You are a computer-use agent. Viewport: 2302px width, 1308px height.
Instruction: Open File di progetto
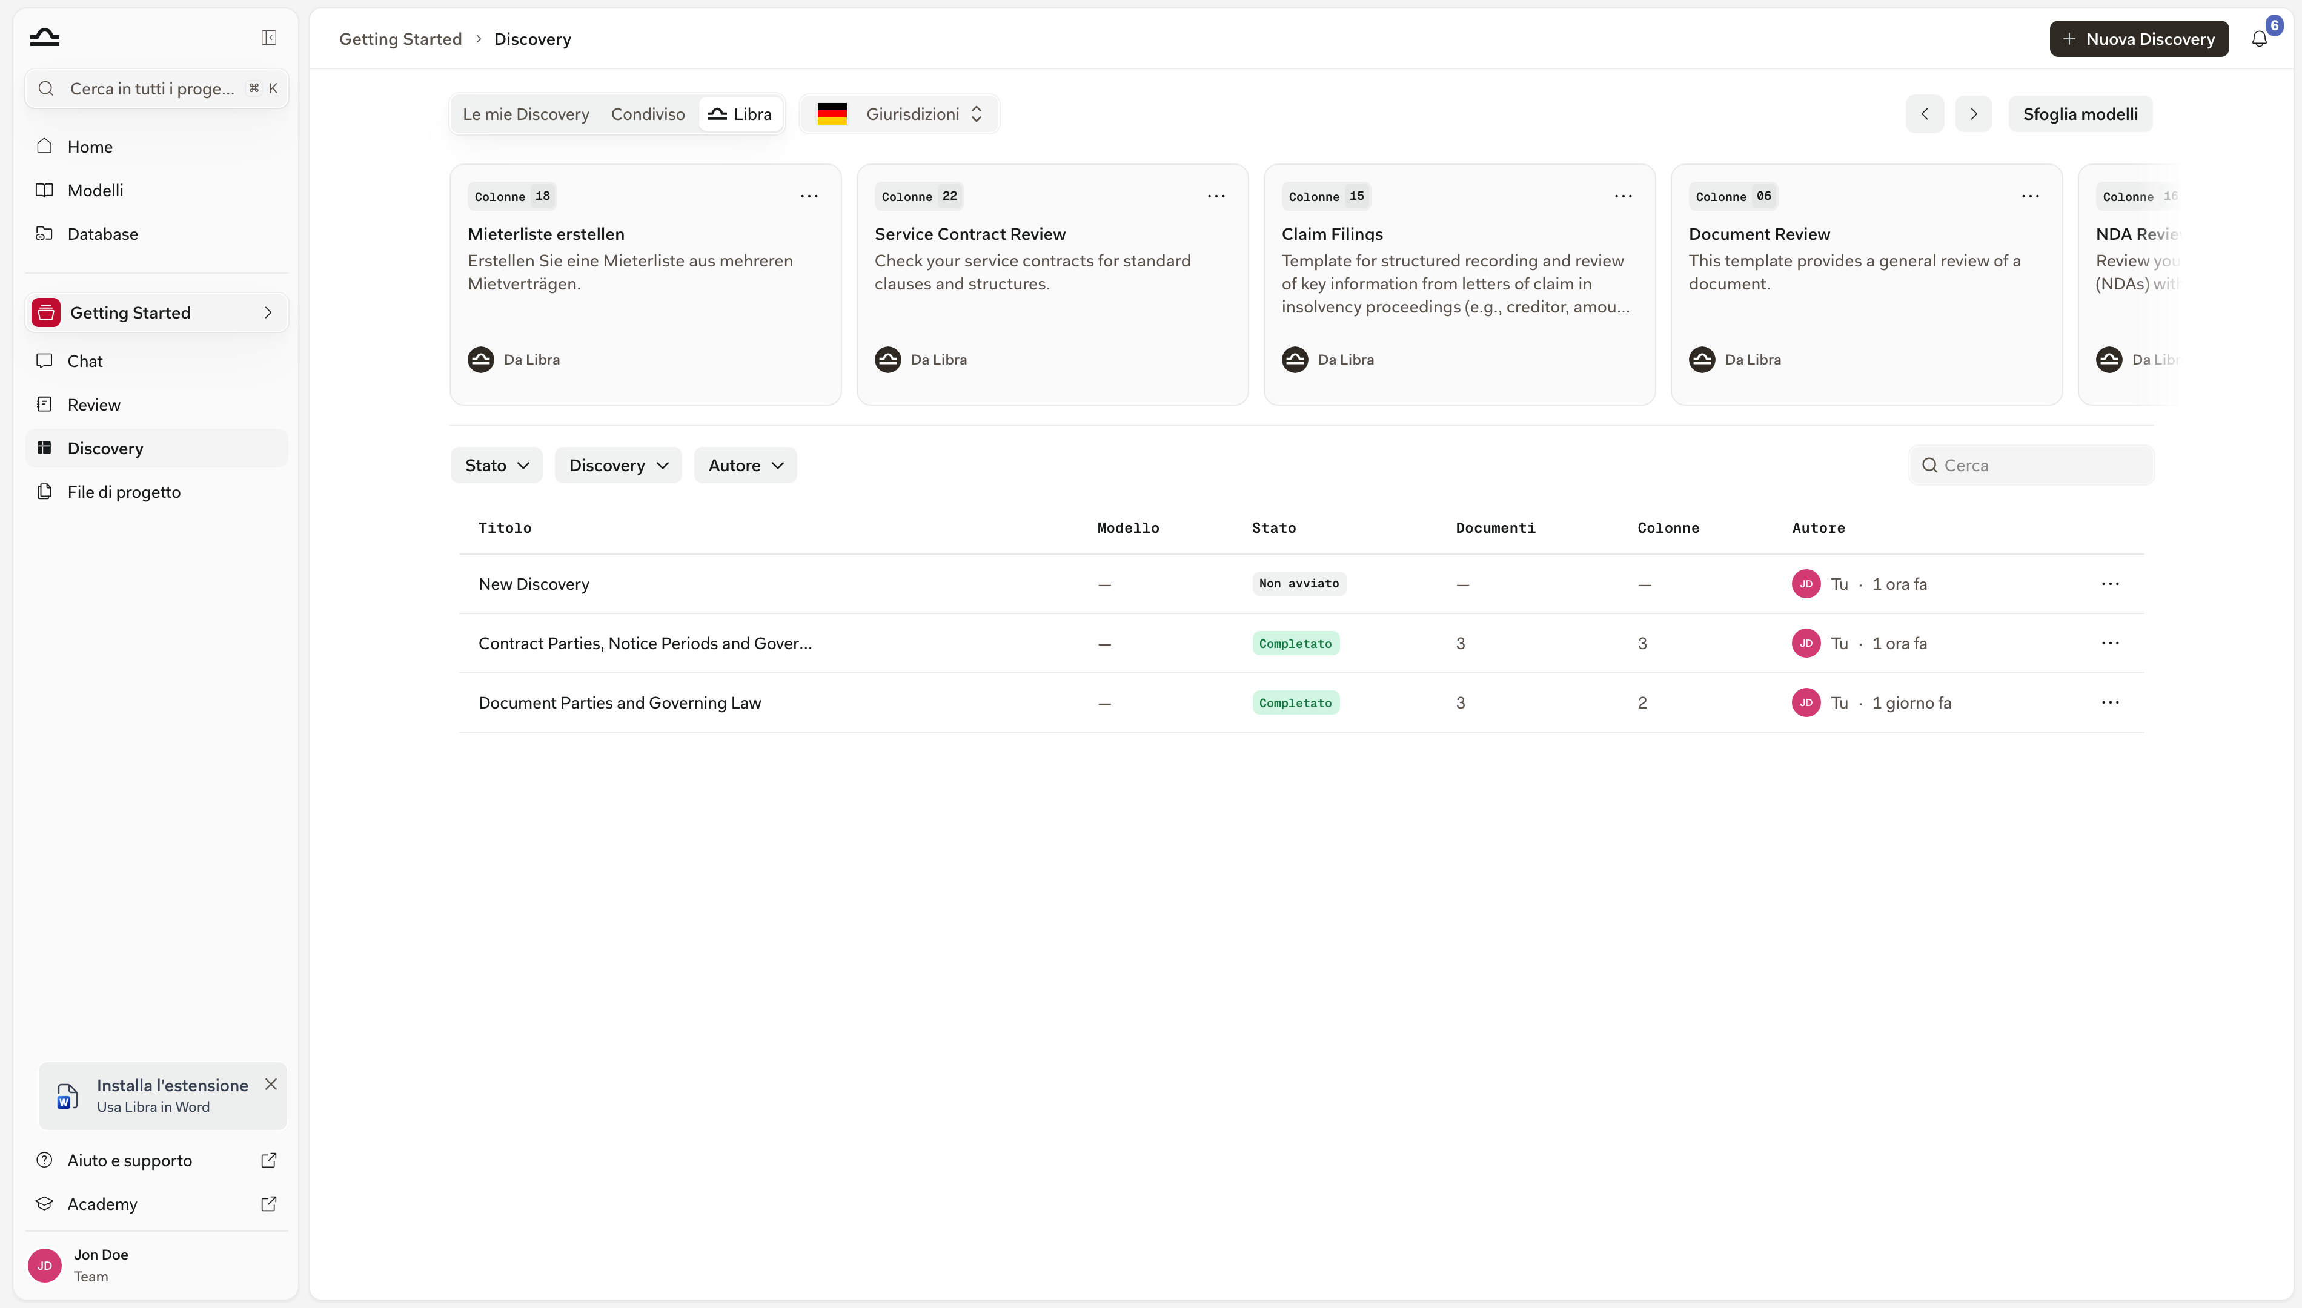coord(156,491)
